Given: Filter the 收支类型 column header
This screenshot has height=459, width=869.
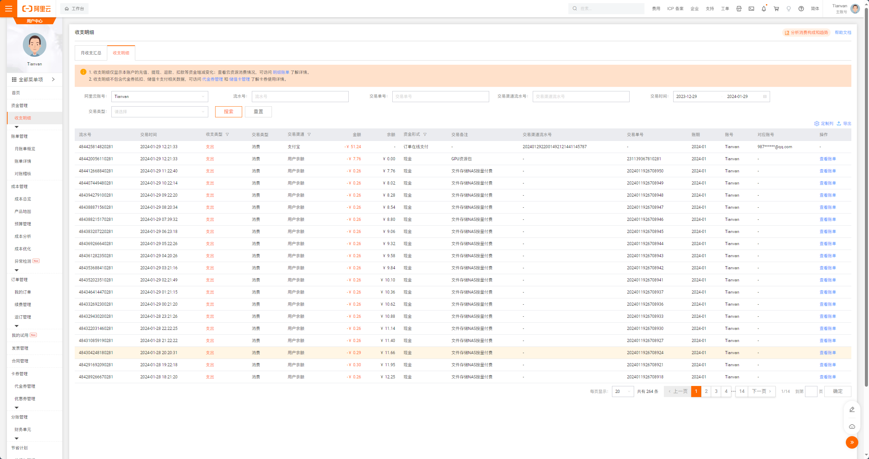Looking at the screenshot, I should point(227,135).
